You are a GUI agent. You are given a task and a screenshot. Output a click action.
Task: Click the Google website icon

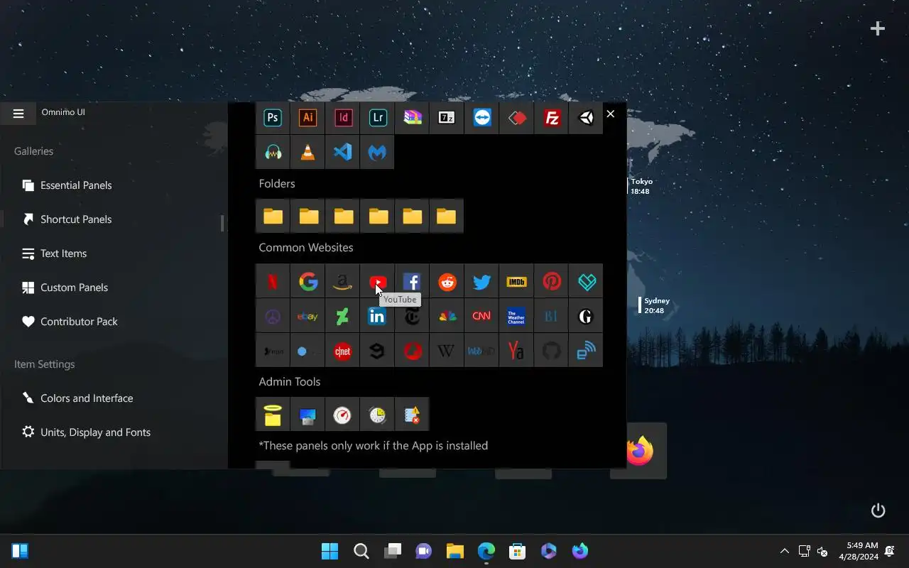click(x=307, y=282)
